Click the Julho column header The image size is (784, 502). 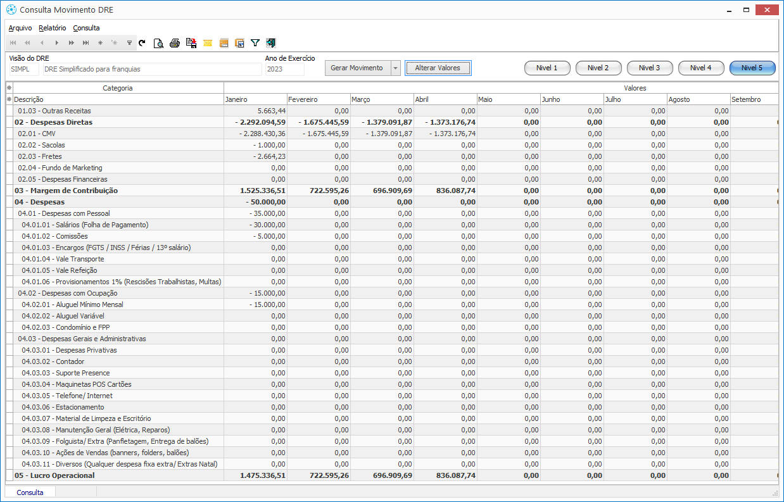(635, 99)
